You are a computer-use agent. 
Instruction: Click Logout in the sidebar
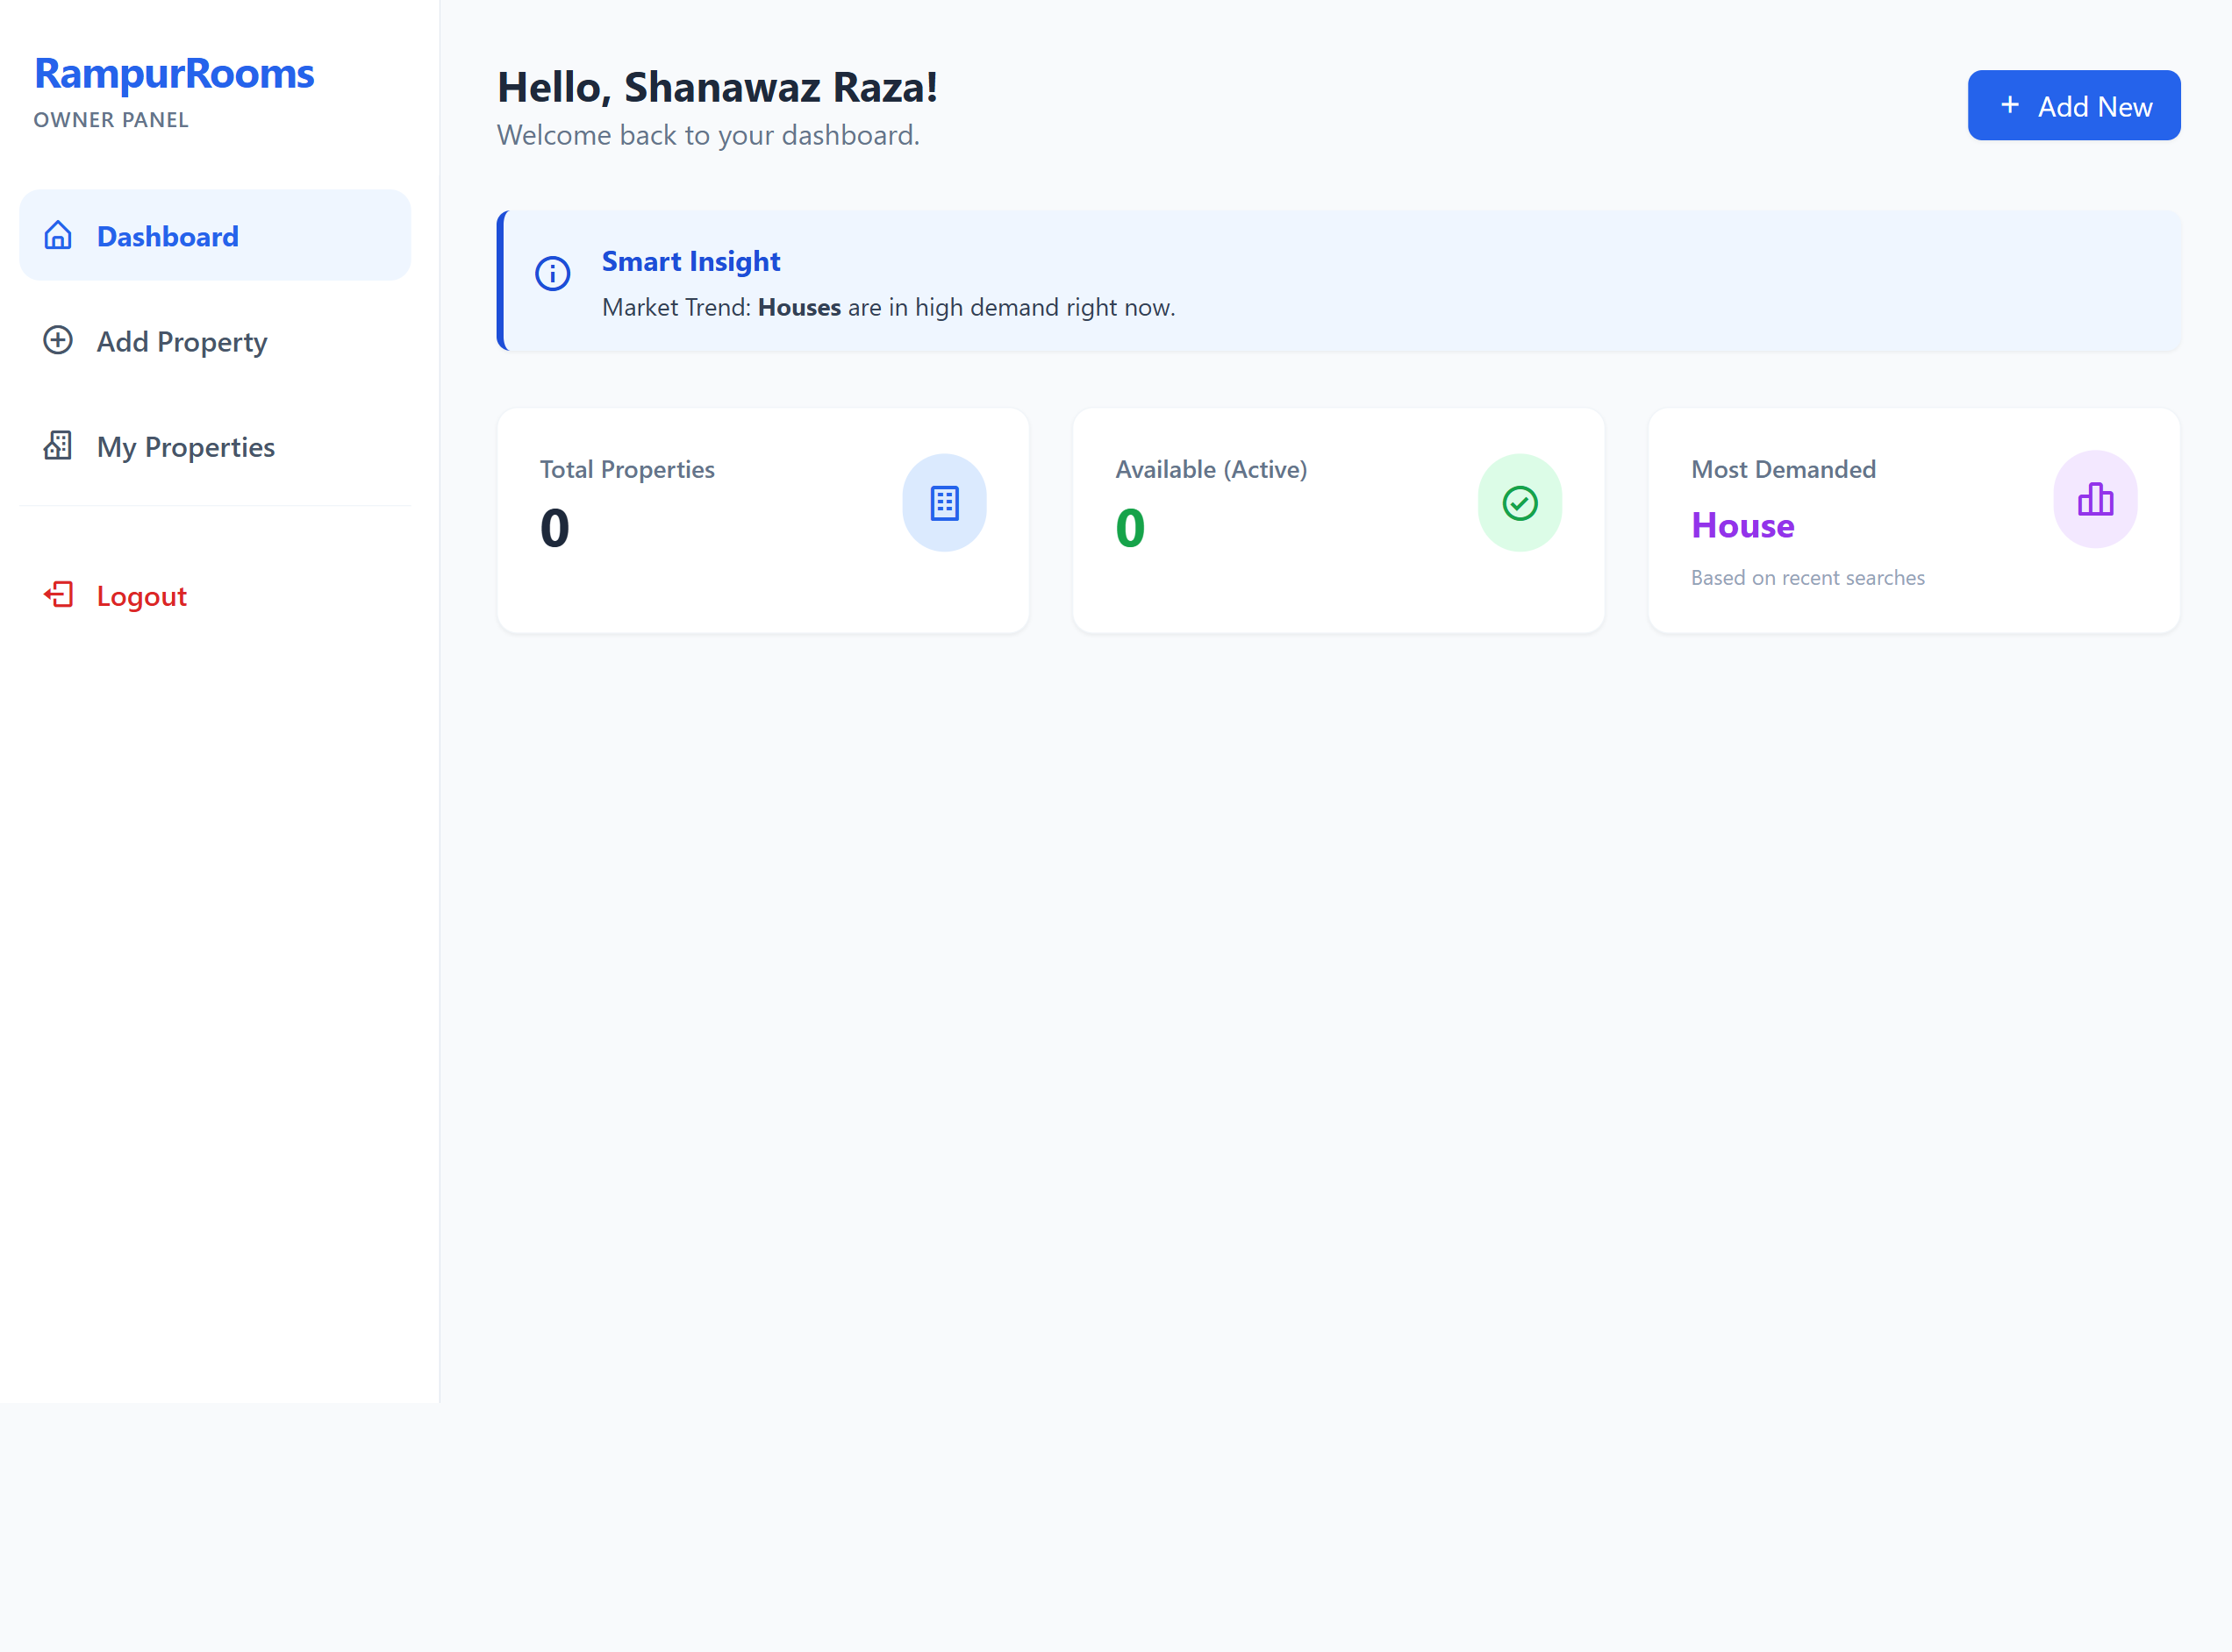141,595
